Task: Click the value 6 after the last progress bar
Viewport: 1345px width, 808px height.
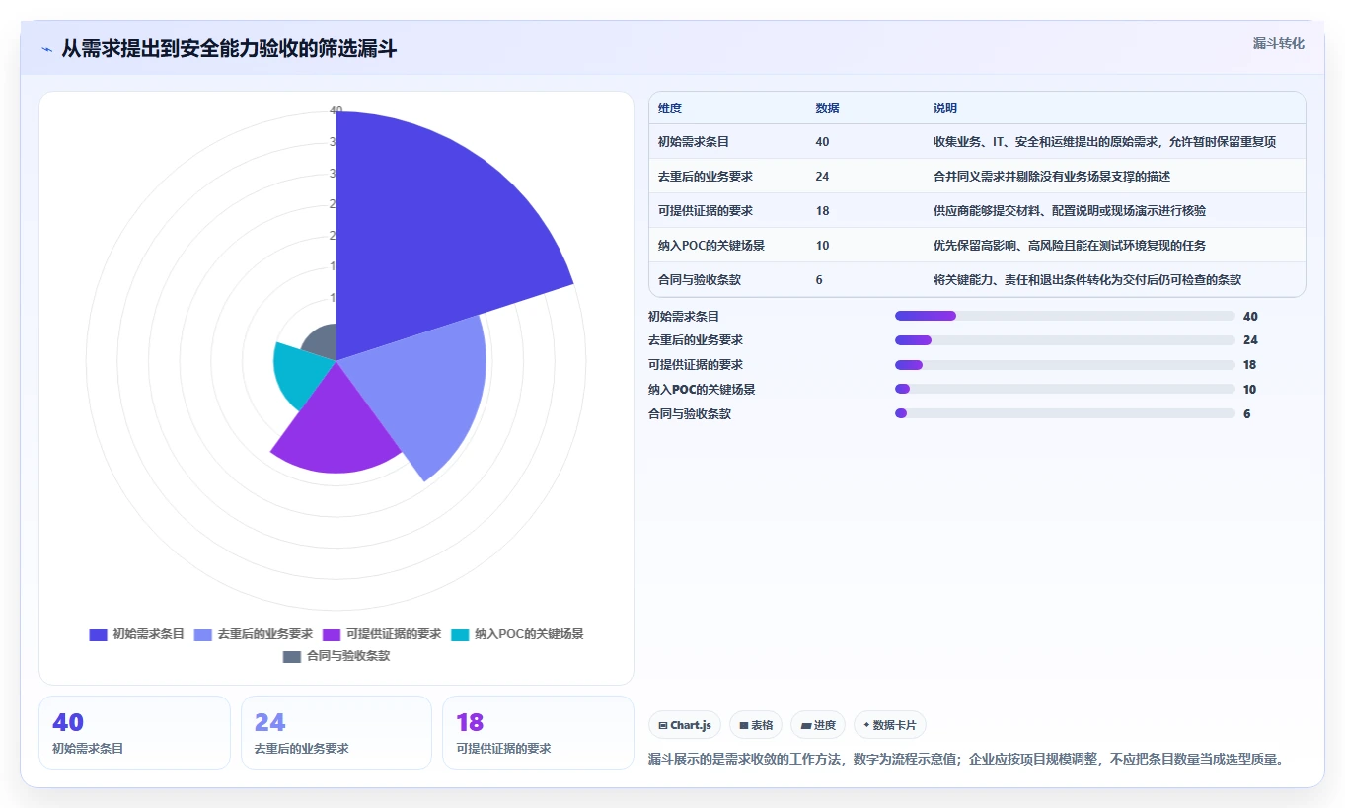Action: pos(1247,413)
